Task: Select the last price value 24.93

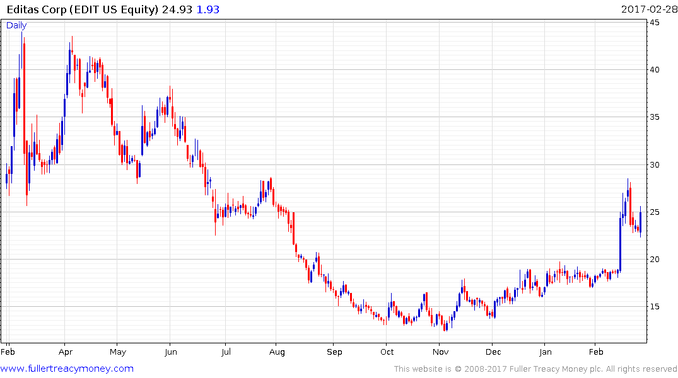Action: pos(177,9)
